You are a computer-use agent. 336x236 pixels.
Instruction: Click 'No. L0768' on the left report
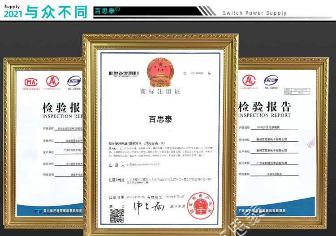pyautogui.click(x=74, y=88)
